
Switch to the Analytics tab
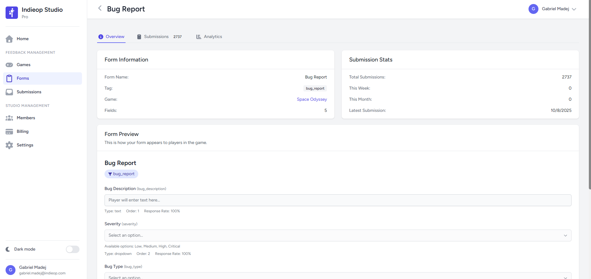tap(212, 36)
